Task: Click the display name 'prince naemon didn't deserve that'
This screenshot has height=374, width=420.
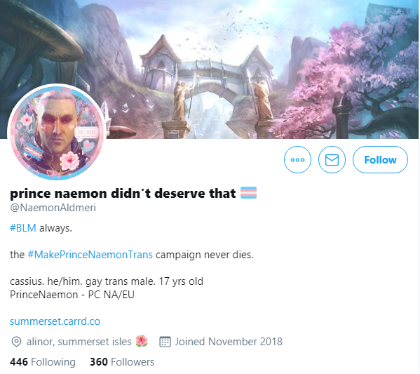Action: tap(123, 193)
